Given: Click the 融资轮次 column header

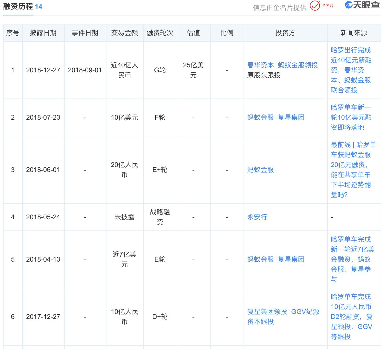Looking at the screenshot, I should pos(160,33).
